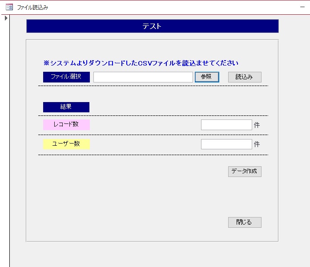The height and width of the screenshot is (267, 310).
Task: Click the dark blue 結果 label
Action: [66, 107]
